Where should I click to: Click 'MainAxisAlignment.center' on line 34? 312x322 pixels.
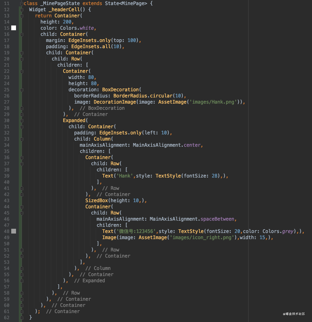click(x=167, y=145)
